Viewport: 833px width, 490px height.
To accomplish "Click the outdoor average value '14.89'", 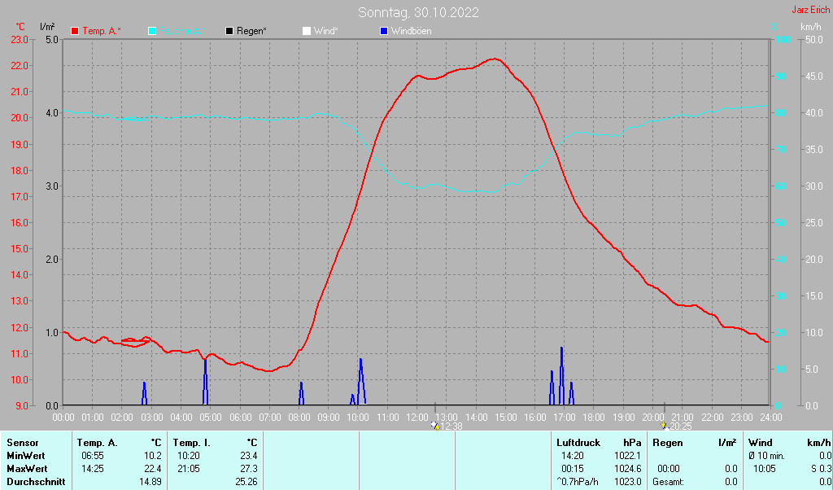I will click(151, 482).
